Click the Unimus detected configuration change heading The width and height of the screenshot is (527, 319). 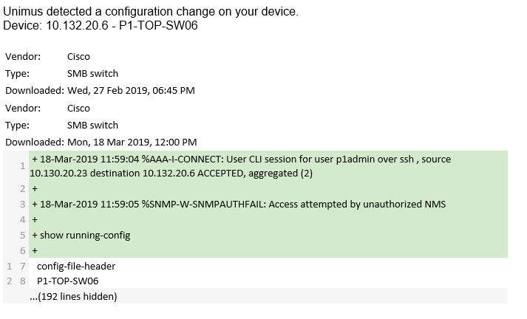coord(151,11)
